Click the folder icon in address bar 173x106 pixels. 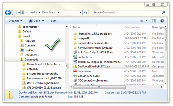tap(23, 13)
